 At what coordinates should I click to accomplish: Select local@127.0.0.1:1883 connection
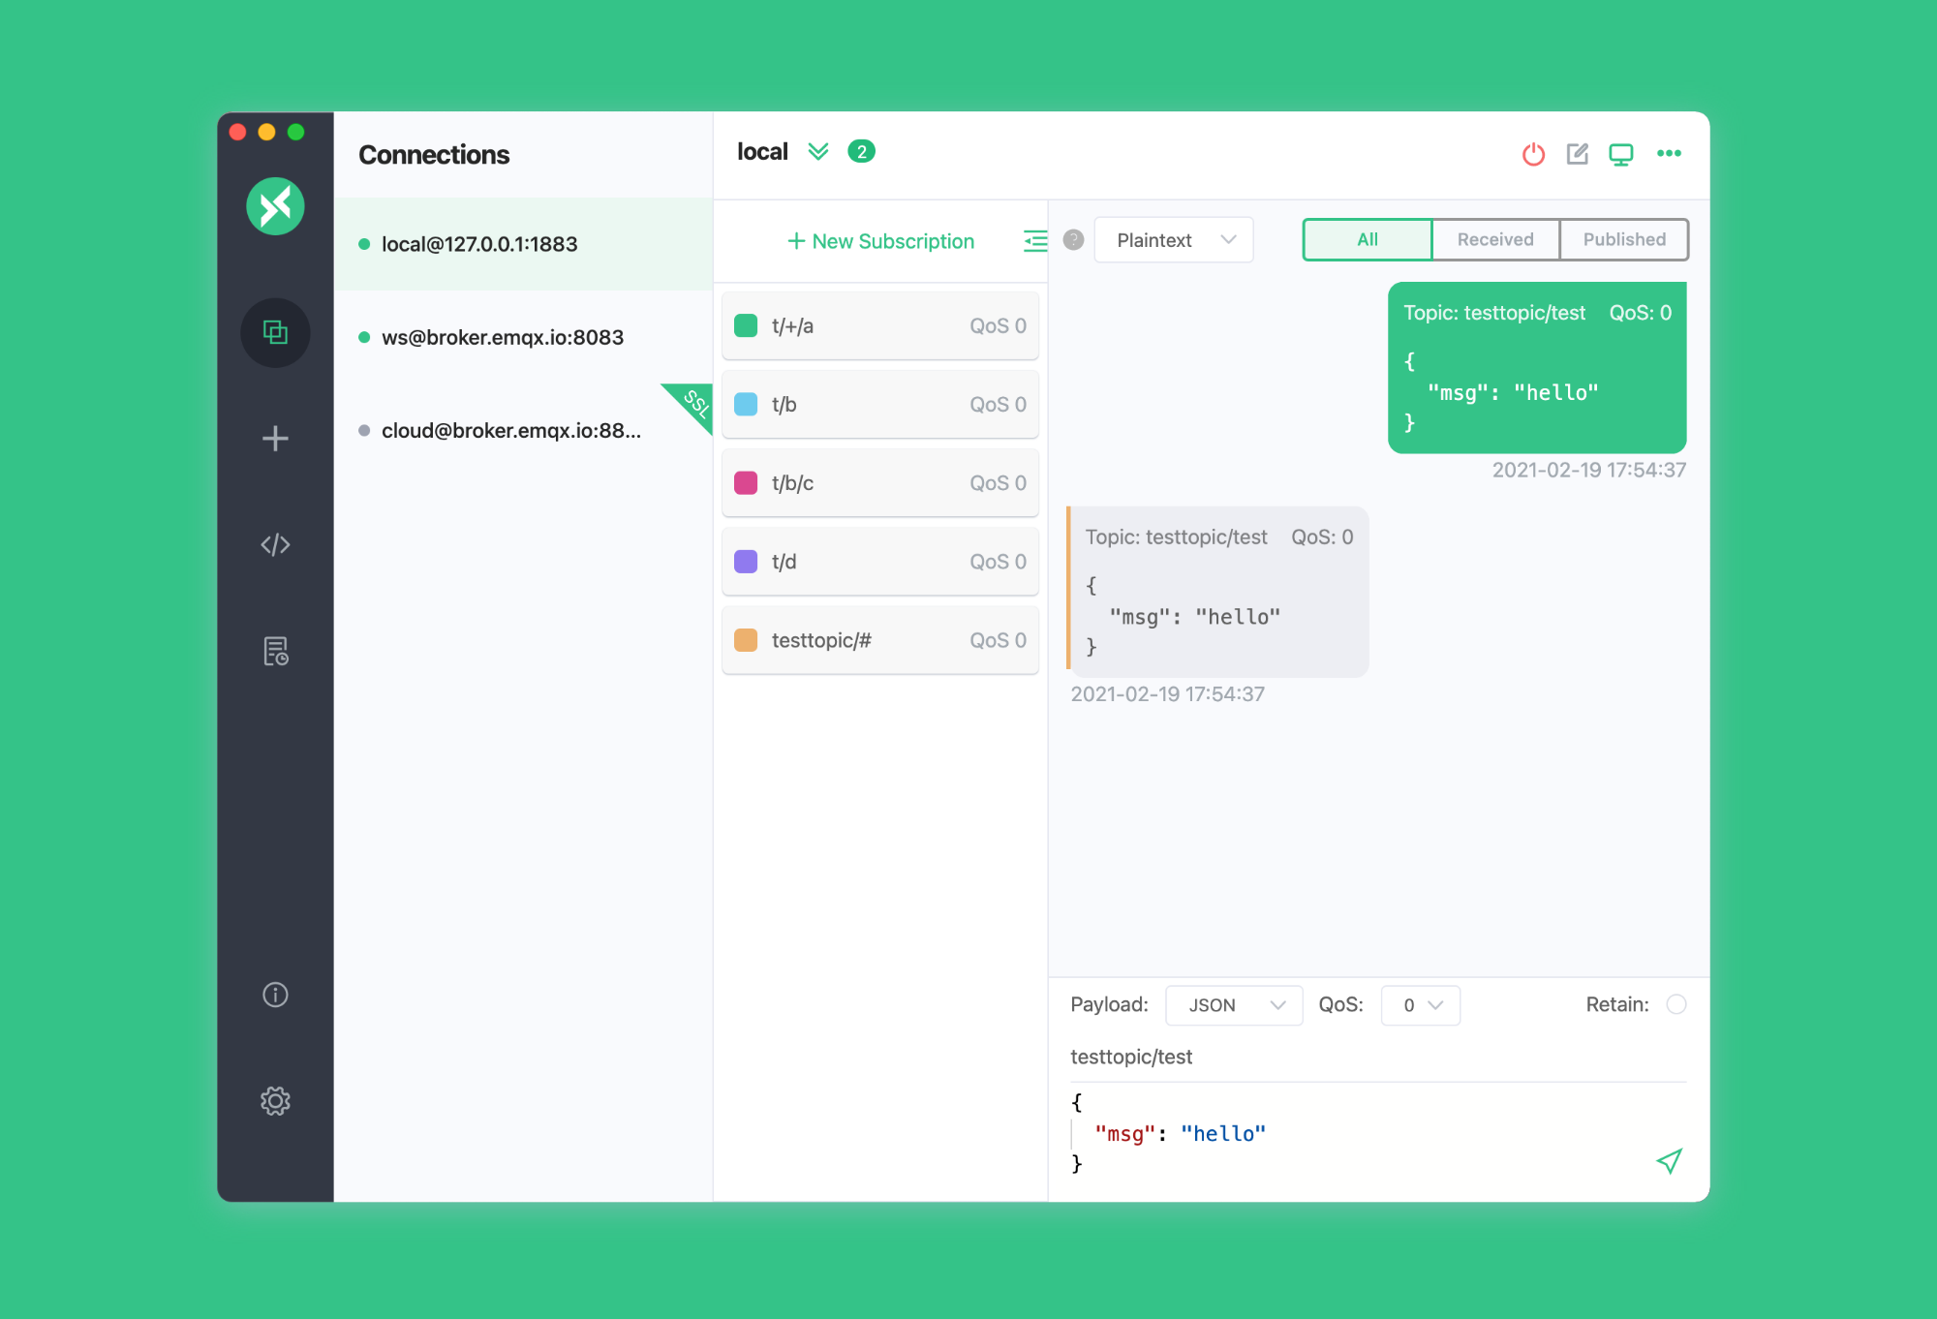pos(523,244)
